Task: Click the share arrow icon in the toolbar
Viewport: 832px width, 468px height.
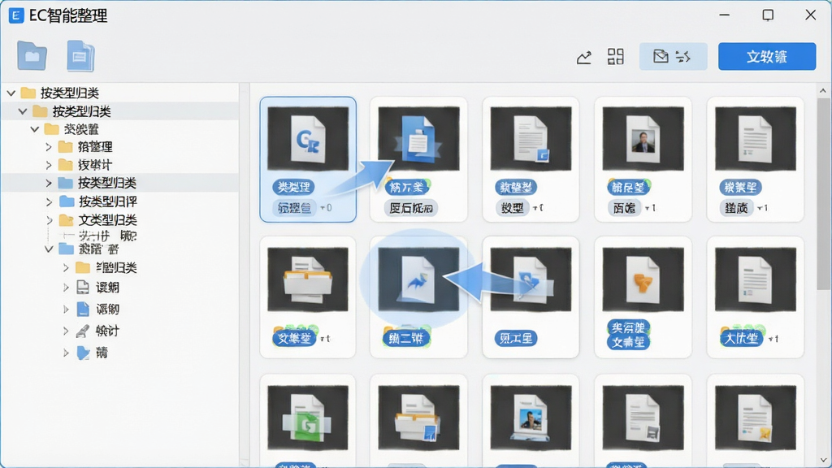Action: click(583, 57)
